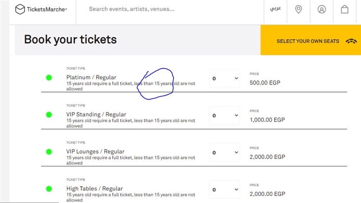Click the Select Your Own Seats button
The width and height of the screenshot is (361, 203).
pos(311,40)
